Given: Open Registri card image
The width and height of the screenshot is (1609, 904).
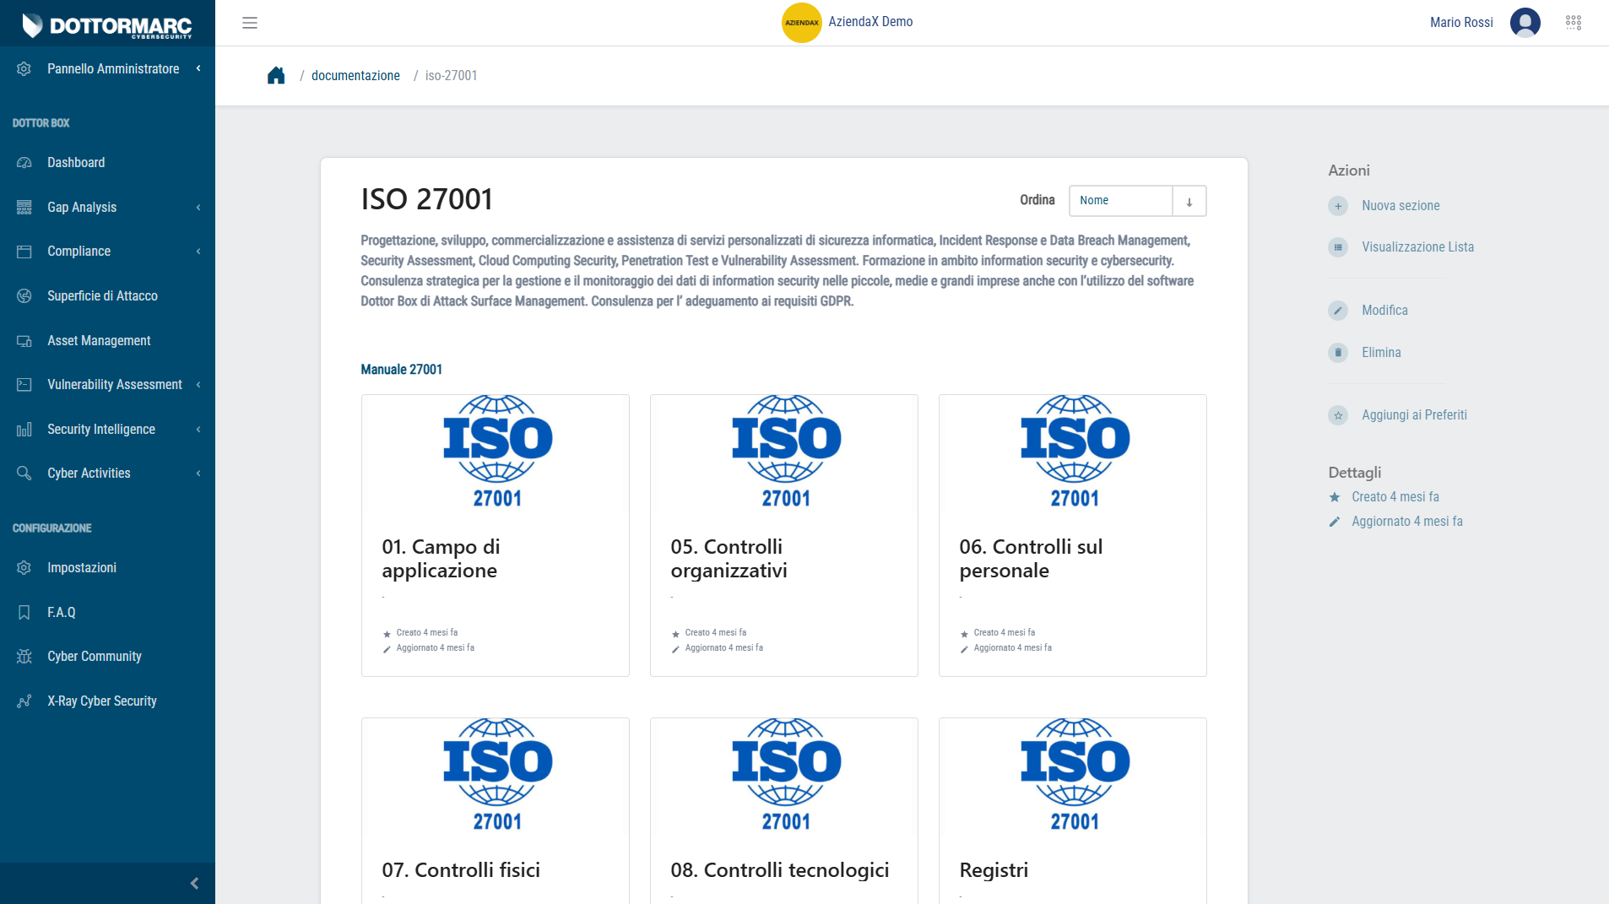Looking at the screenshot, I should click(1073, 777).
